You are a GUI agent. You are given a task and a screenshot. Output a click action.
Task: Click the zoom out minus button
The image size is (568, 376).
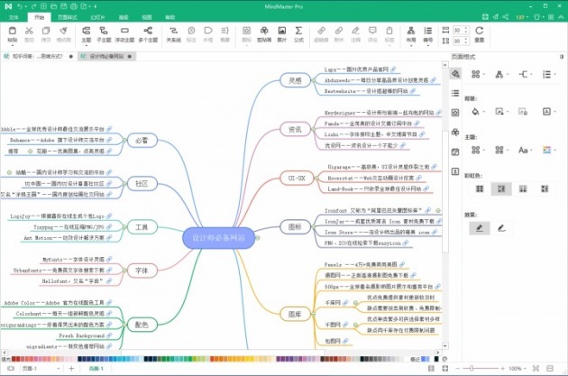(x=457, y=369)
